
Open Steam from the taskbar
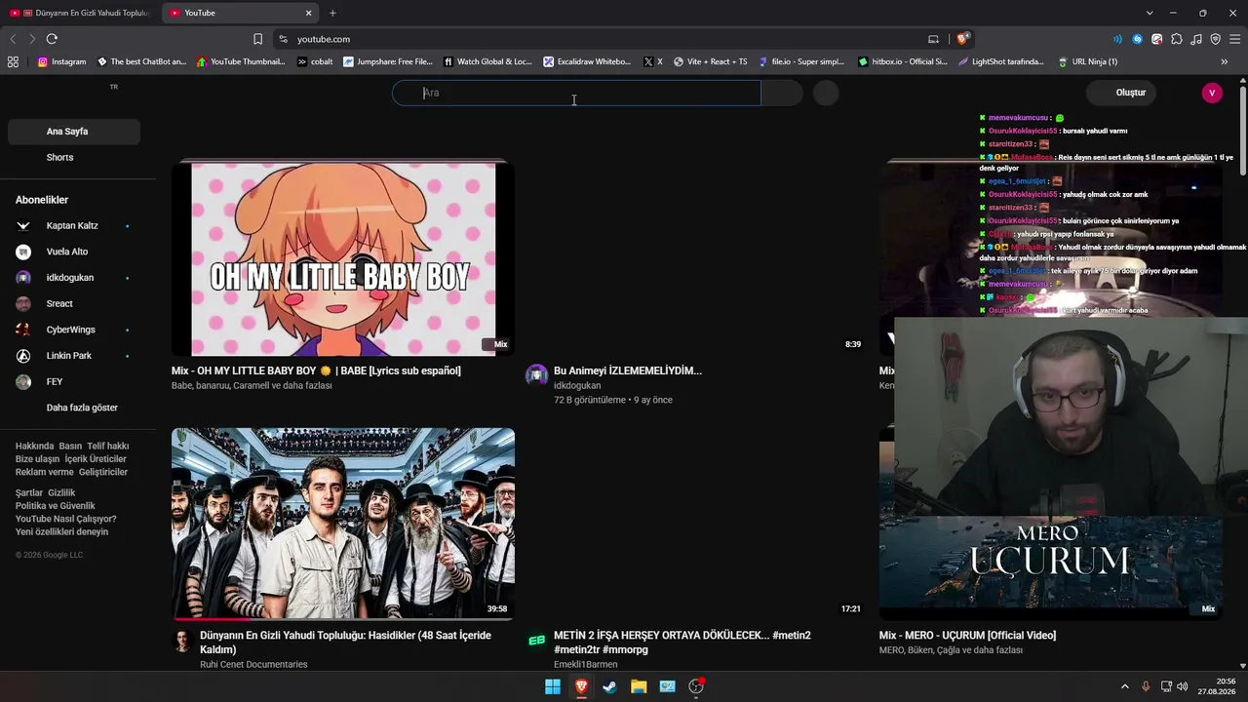click(x=609, y=686)
